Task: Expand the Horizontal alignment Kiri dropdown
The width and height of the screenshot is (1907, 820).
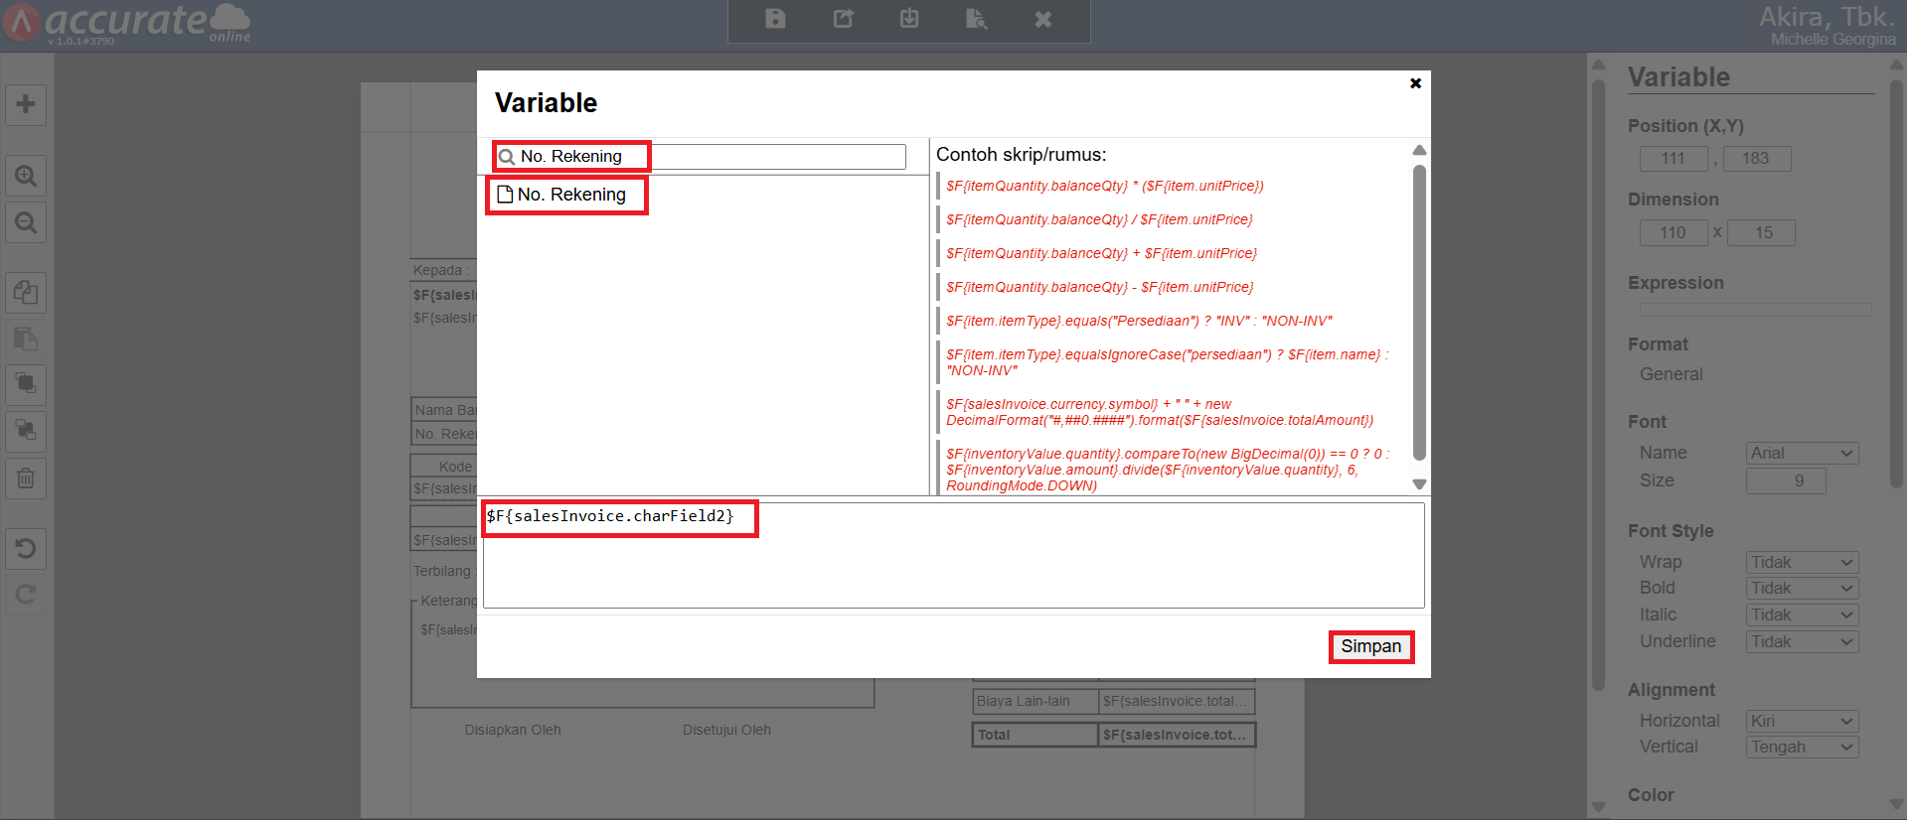Action: pos(1802,722)
